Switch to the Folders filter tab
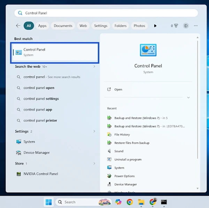The image size is (209, 208). (x=121, y=26)
